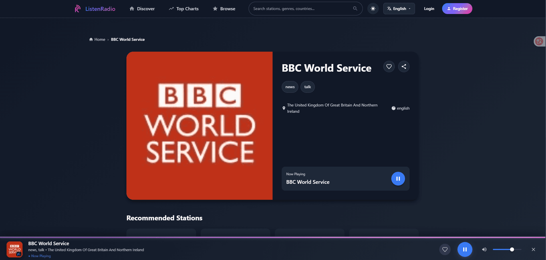Toggle light theme with the sun icon
Image resolution: width=546 pixels, height=260 pixels.
coord(373,9)
